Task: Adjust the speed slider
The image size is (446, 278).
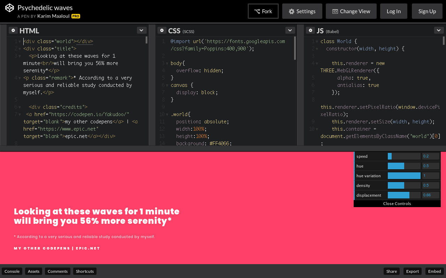Action: tap(404, 156)
